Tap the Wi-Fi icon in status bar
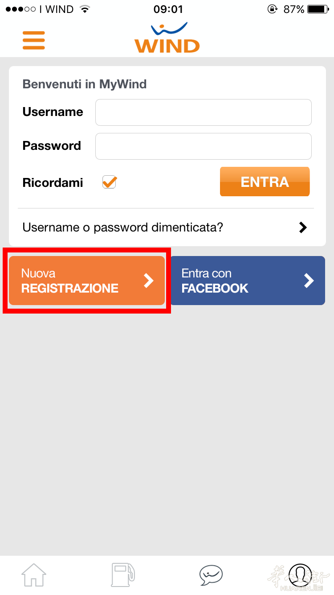Screen dimensions: 334x595 tap(84, 9)
